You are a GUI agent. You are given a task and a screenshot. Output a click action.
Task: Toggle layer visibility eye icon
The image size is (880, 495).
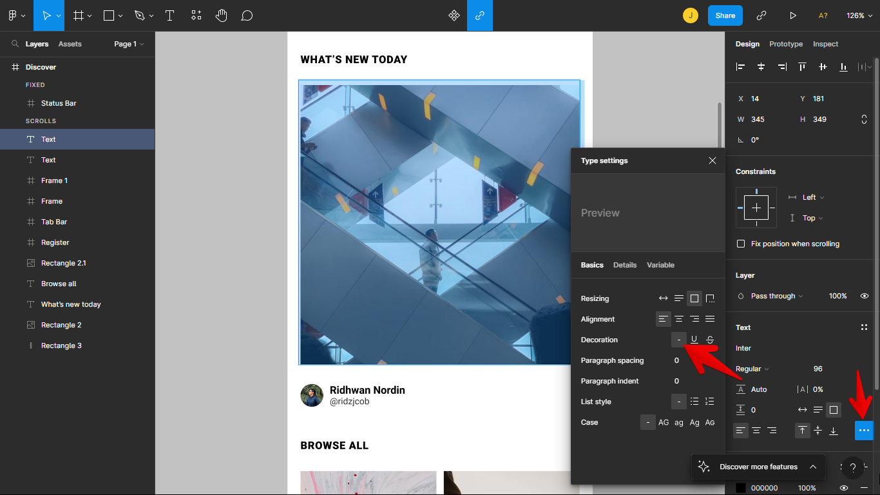click(x=865, y=296)
